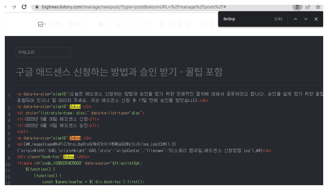
Task: Align text right
Action: (x=179, y=24)
